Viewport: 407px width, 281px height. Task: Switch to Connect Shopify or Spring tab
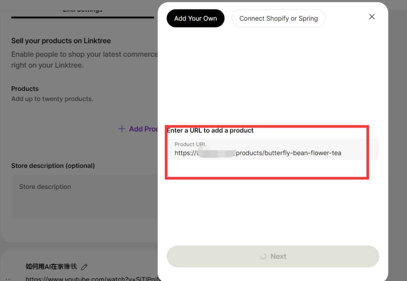pyautogui.click(x=278, y=18)
